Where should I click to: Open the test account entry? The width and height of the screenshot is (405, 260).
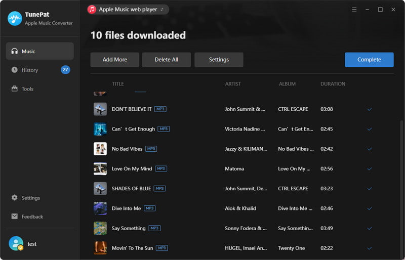(x=22, y=243)
